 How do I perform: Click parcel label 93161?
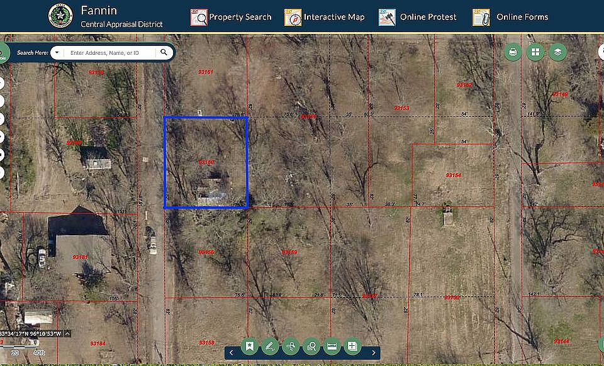[x=206, y=72]
